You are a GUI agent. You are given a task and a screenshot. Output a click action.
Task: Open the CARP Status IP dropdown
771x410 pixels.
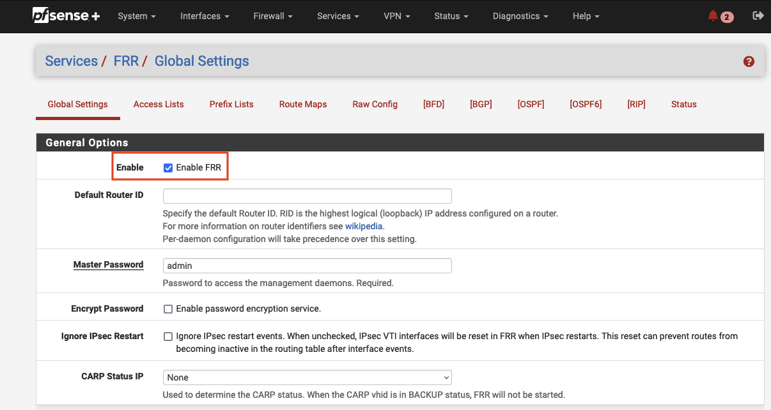click(x=307, y=377)
